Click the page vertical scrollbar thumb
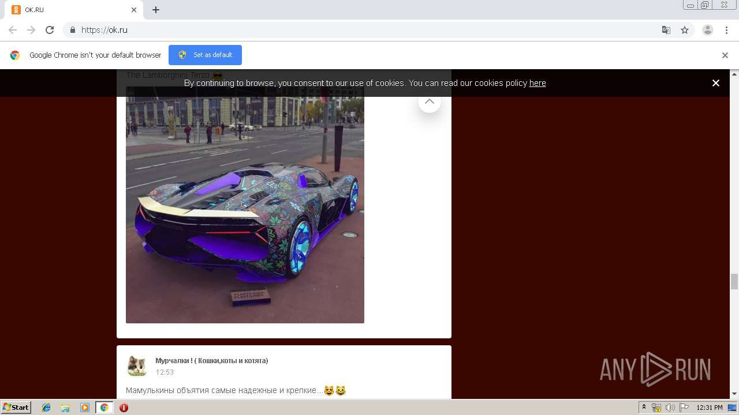739x415 pixels. [x=734, y=281]
